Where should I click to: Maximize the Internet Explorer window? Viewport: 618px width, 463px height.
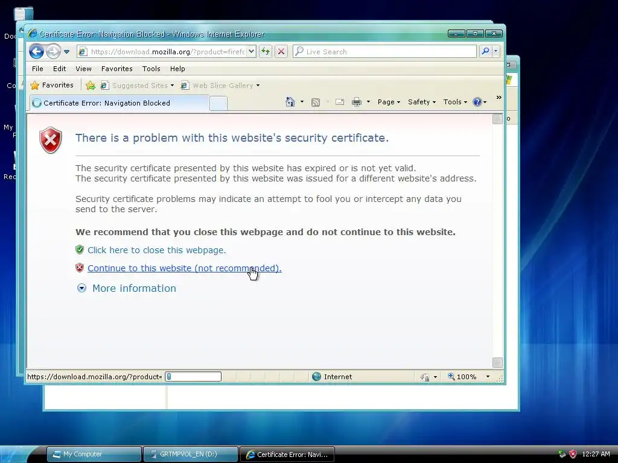(475, 34)
